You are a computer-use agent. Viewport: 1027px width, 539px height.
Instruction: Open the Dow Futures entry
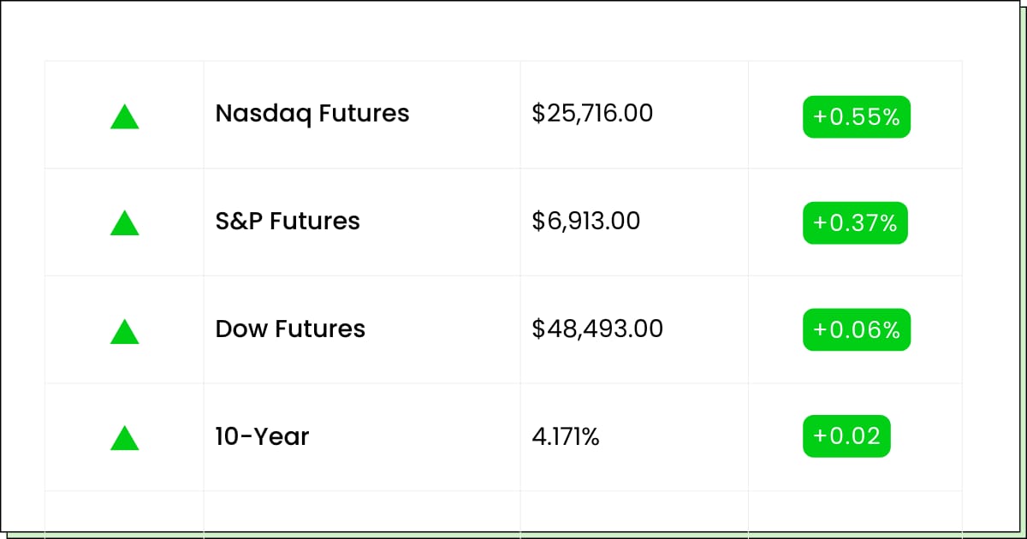coord(290,329)
